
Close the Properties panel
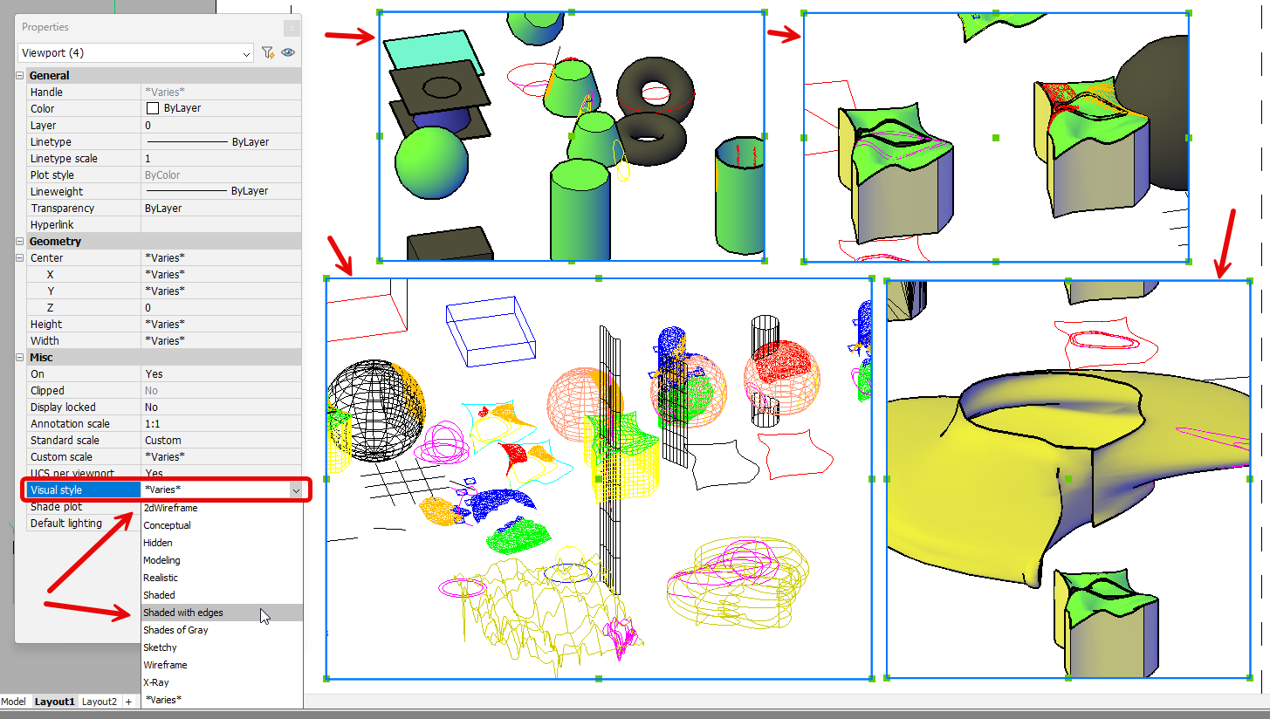click(x=292, y=28)
